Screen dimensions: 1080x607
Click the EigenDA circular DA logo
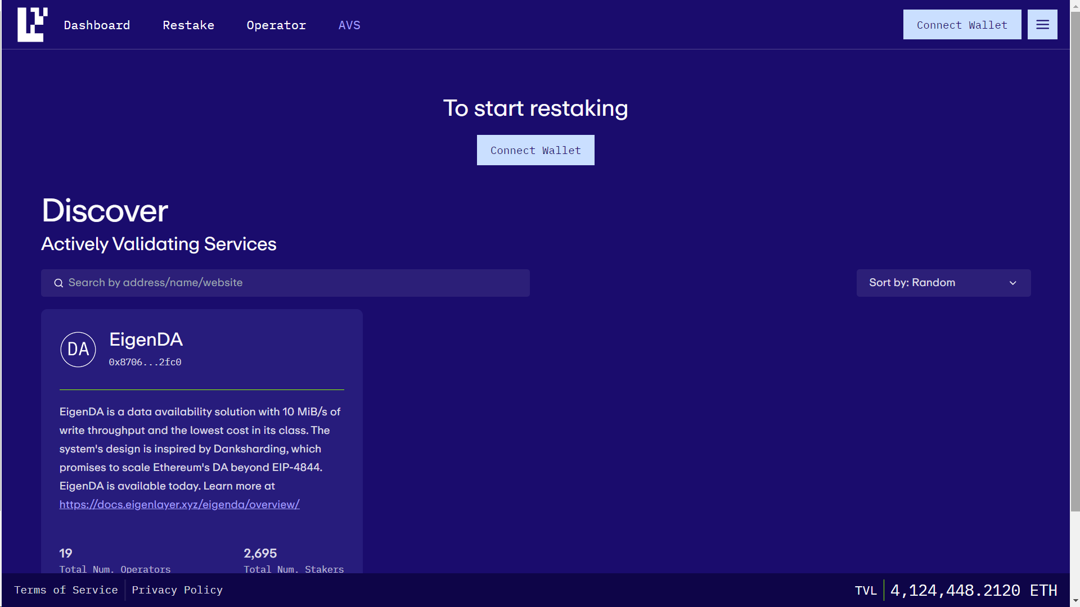[x=78, y=350]
